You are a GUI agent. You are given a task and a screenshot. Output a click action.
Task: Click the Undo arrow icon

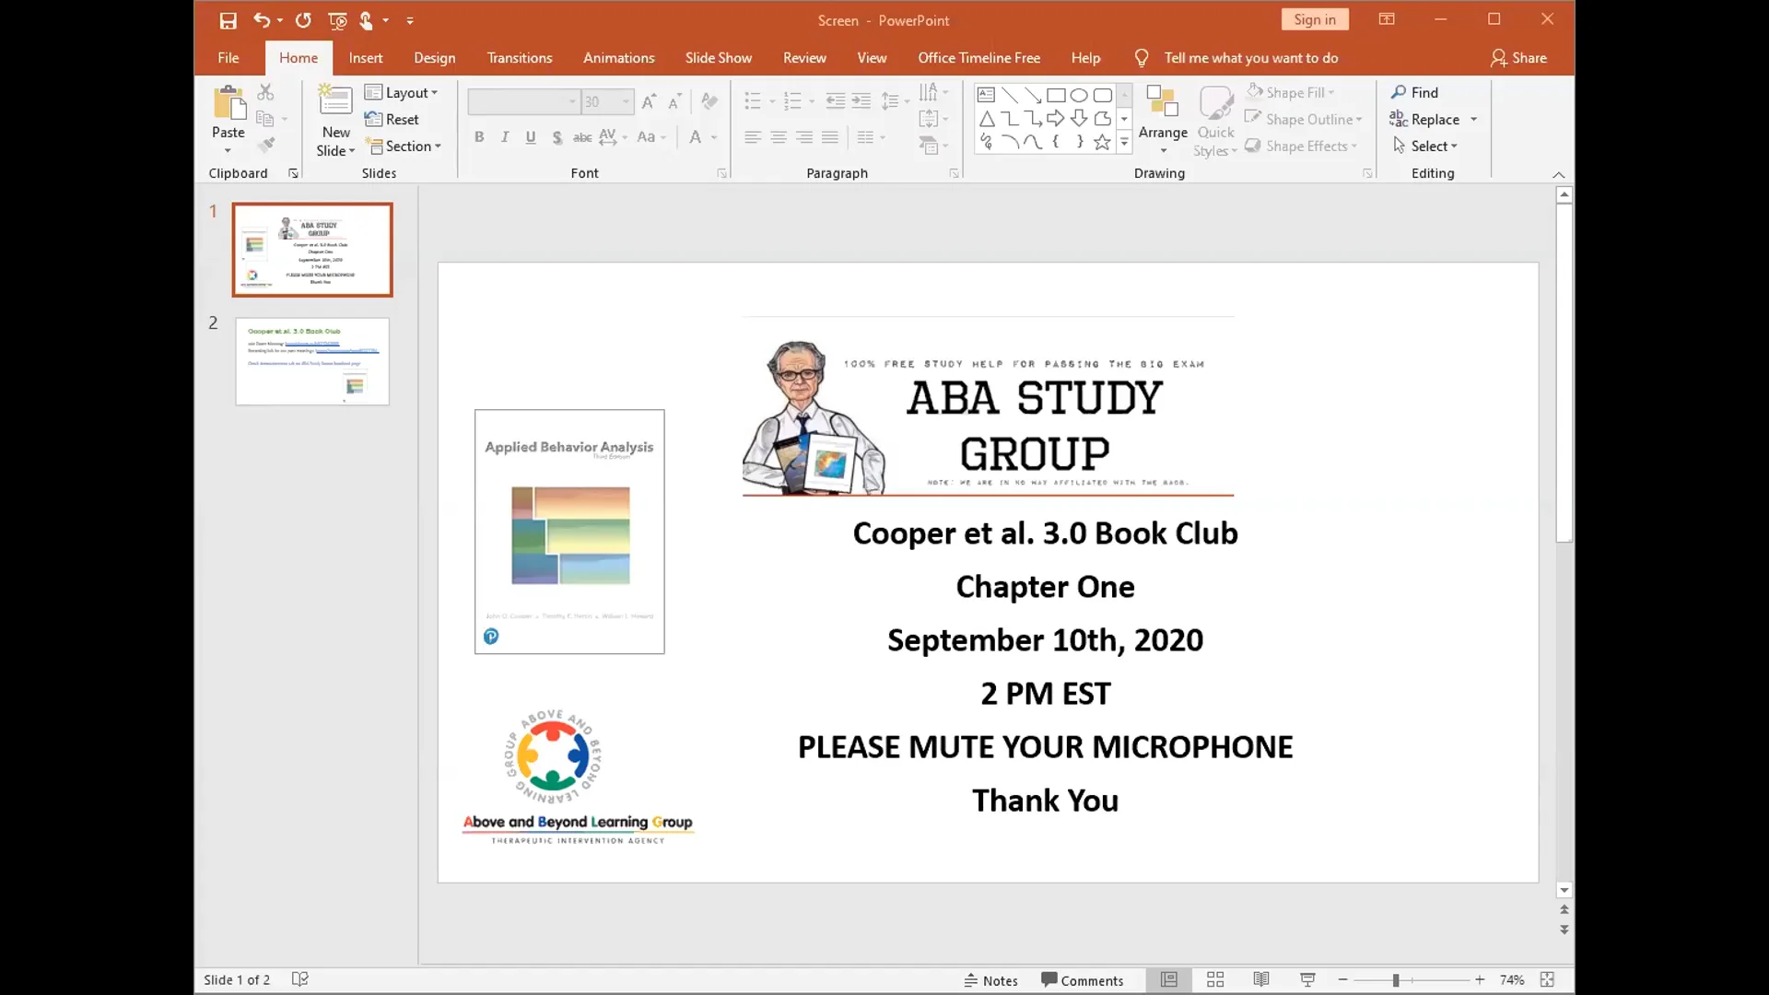point(262,20)
